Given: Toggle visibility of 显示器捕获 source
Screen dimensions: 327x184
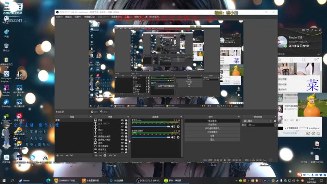Looking at the screenshot, I should click(122, 146).
